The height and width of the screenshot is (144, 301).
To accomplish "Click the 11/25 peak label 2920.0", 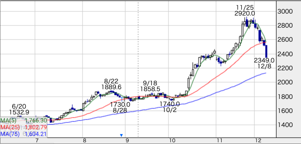I will [245, 13].
